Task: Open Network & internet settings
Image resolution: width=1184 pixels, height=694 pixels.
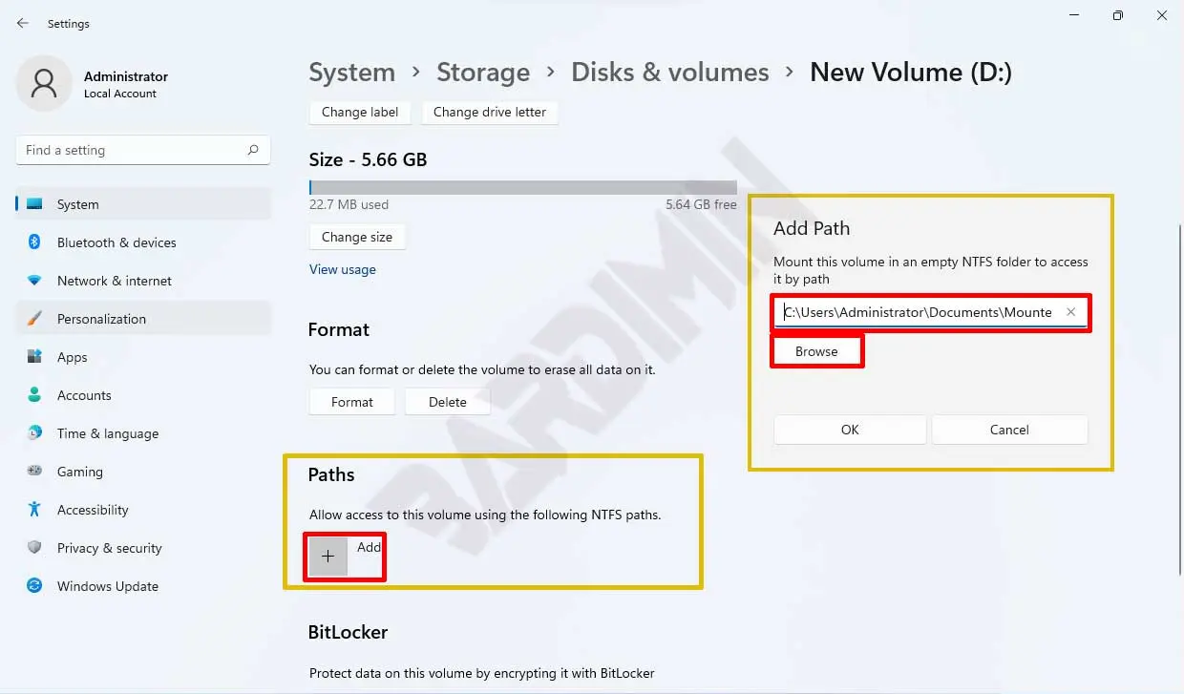Action: coord(114,281)
